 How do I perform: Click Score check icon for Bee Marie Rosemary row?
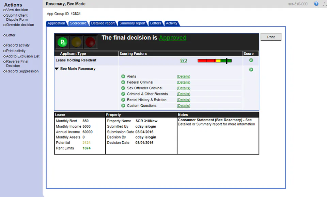(x=251, y=70)
